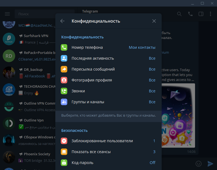217x170 pixels.
Task: Open Пересылка сообщений privacy setting
Action: 108,69
